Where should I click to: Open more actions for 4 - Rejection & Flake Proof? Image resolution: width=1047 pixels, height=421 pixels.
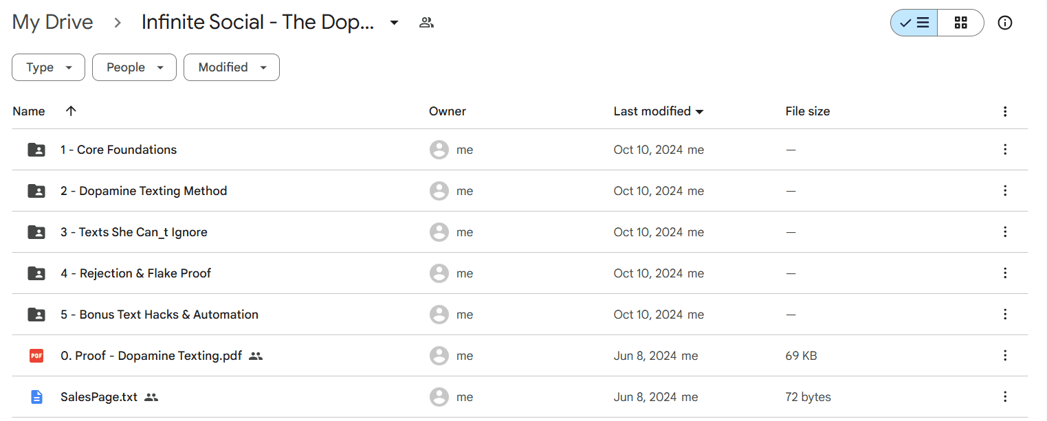tap(1005, 273)
